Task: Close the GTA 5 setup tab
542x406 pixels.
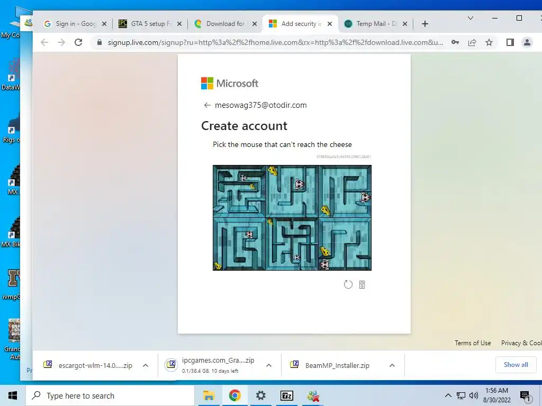Action: [x=179, y=24]
